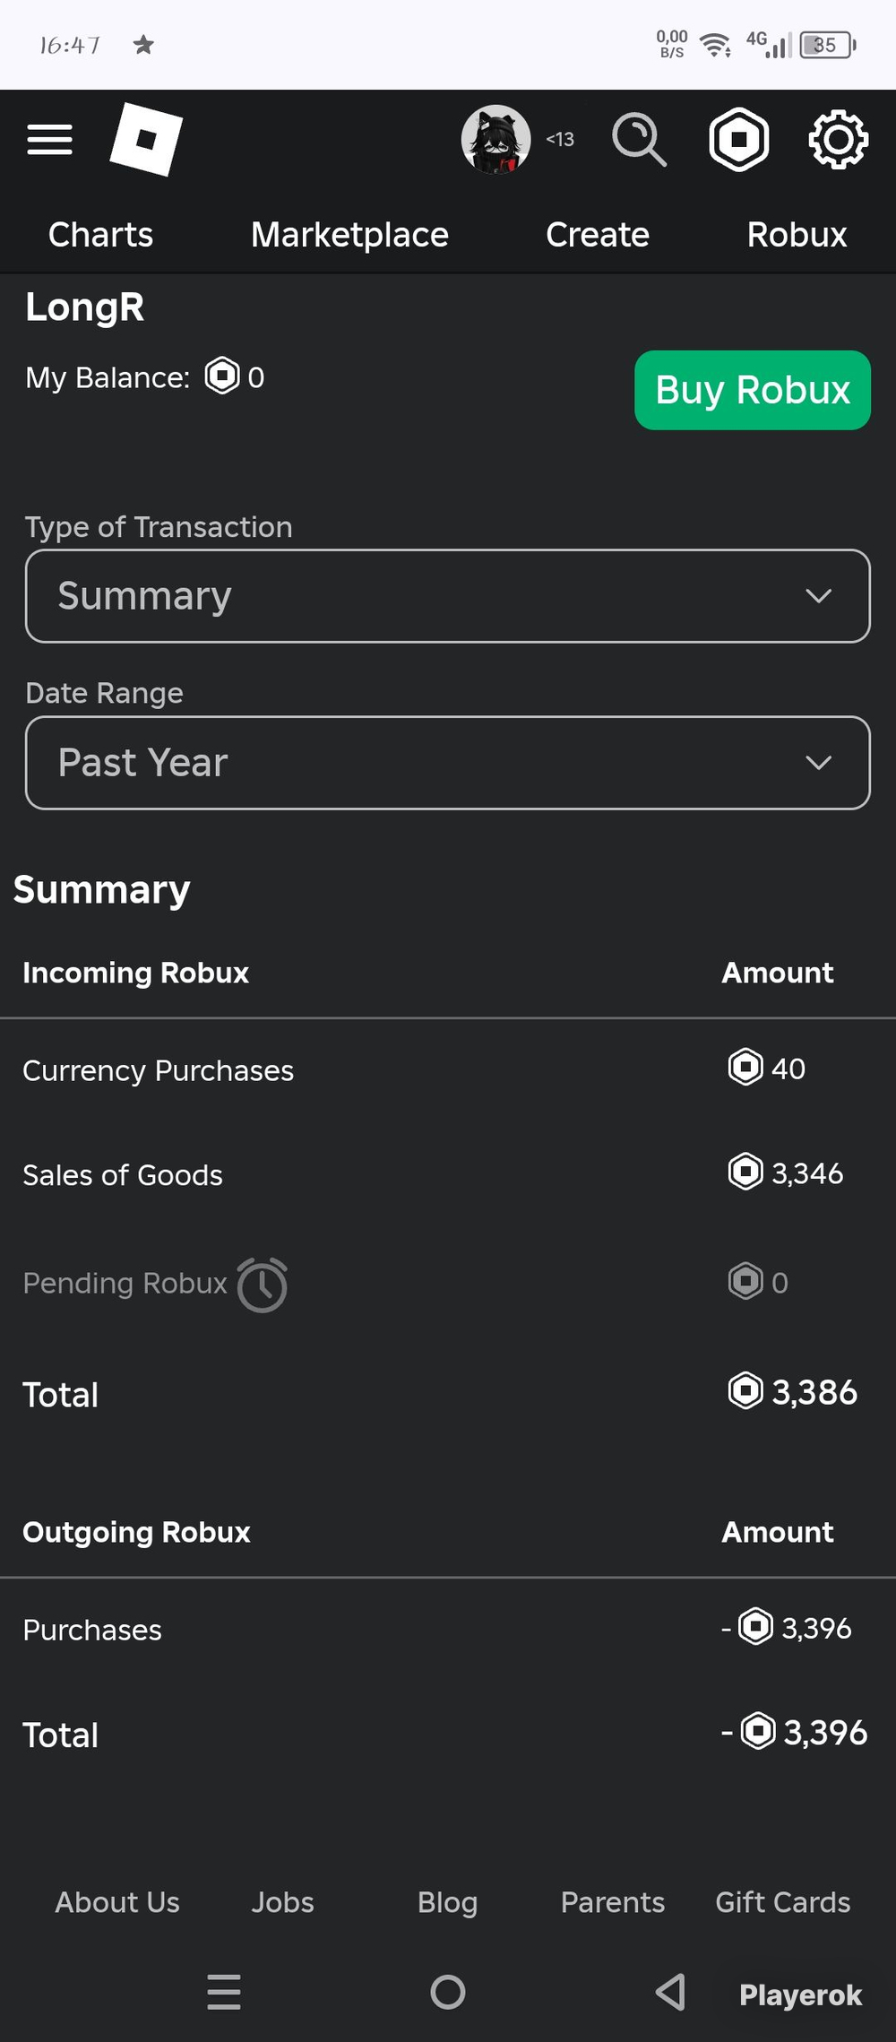Tap the search magnifier icon

click(639, 140)
